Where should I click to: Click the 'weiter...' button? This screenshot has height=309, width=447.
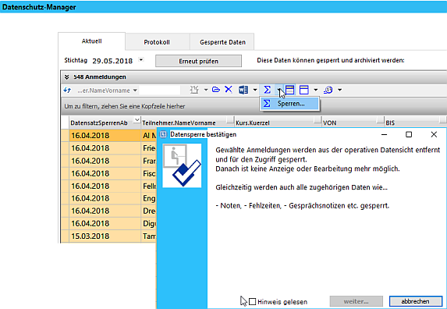[x=356, y=301]
